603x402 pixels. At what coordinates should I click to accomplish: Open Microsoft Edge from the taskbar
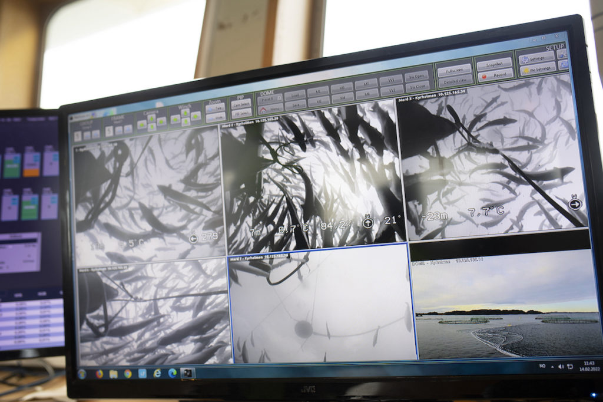tap(173, 373)
